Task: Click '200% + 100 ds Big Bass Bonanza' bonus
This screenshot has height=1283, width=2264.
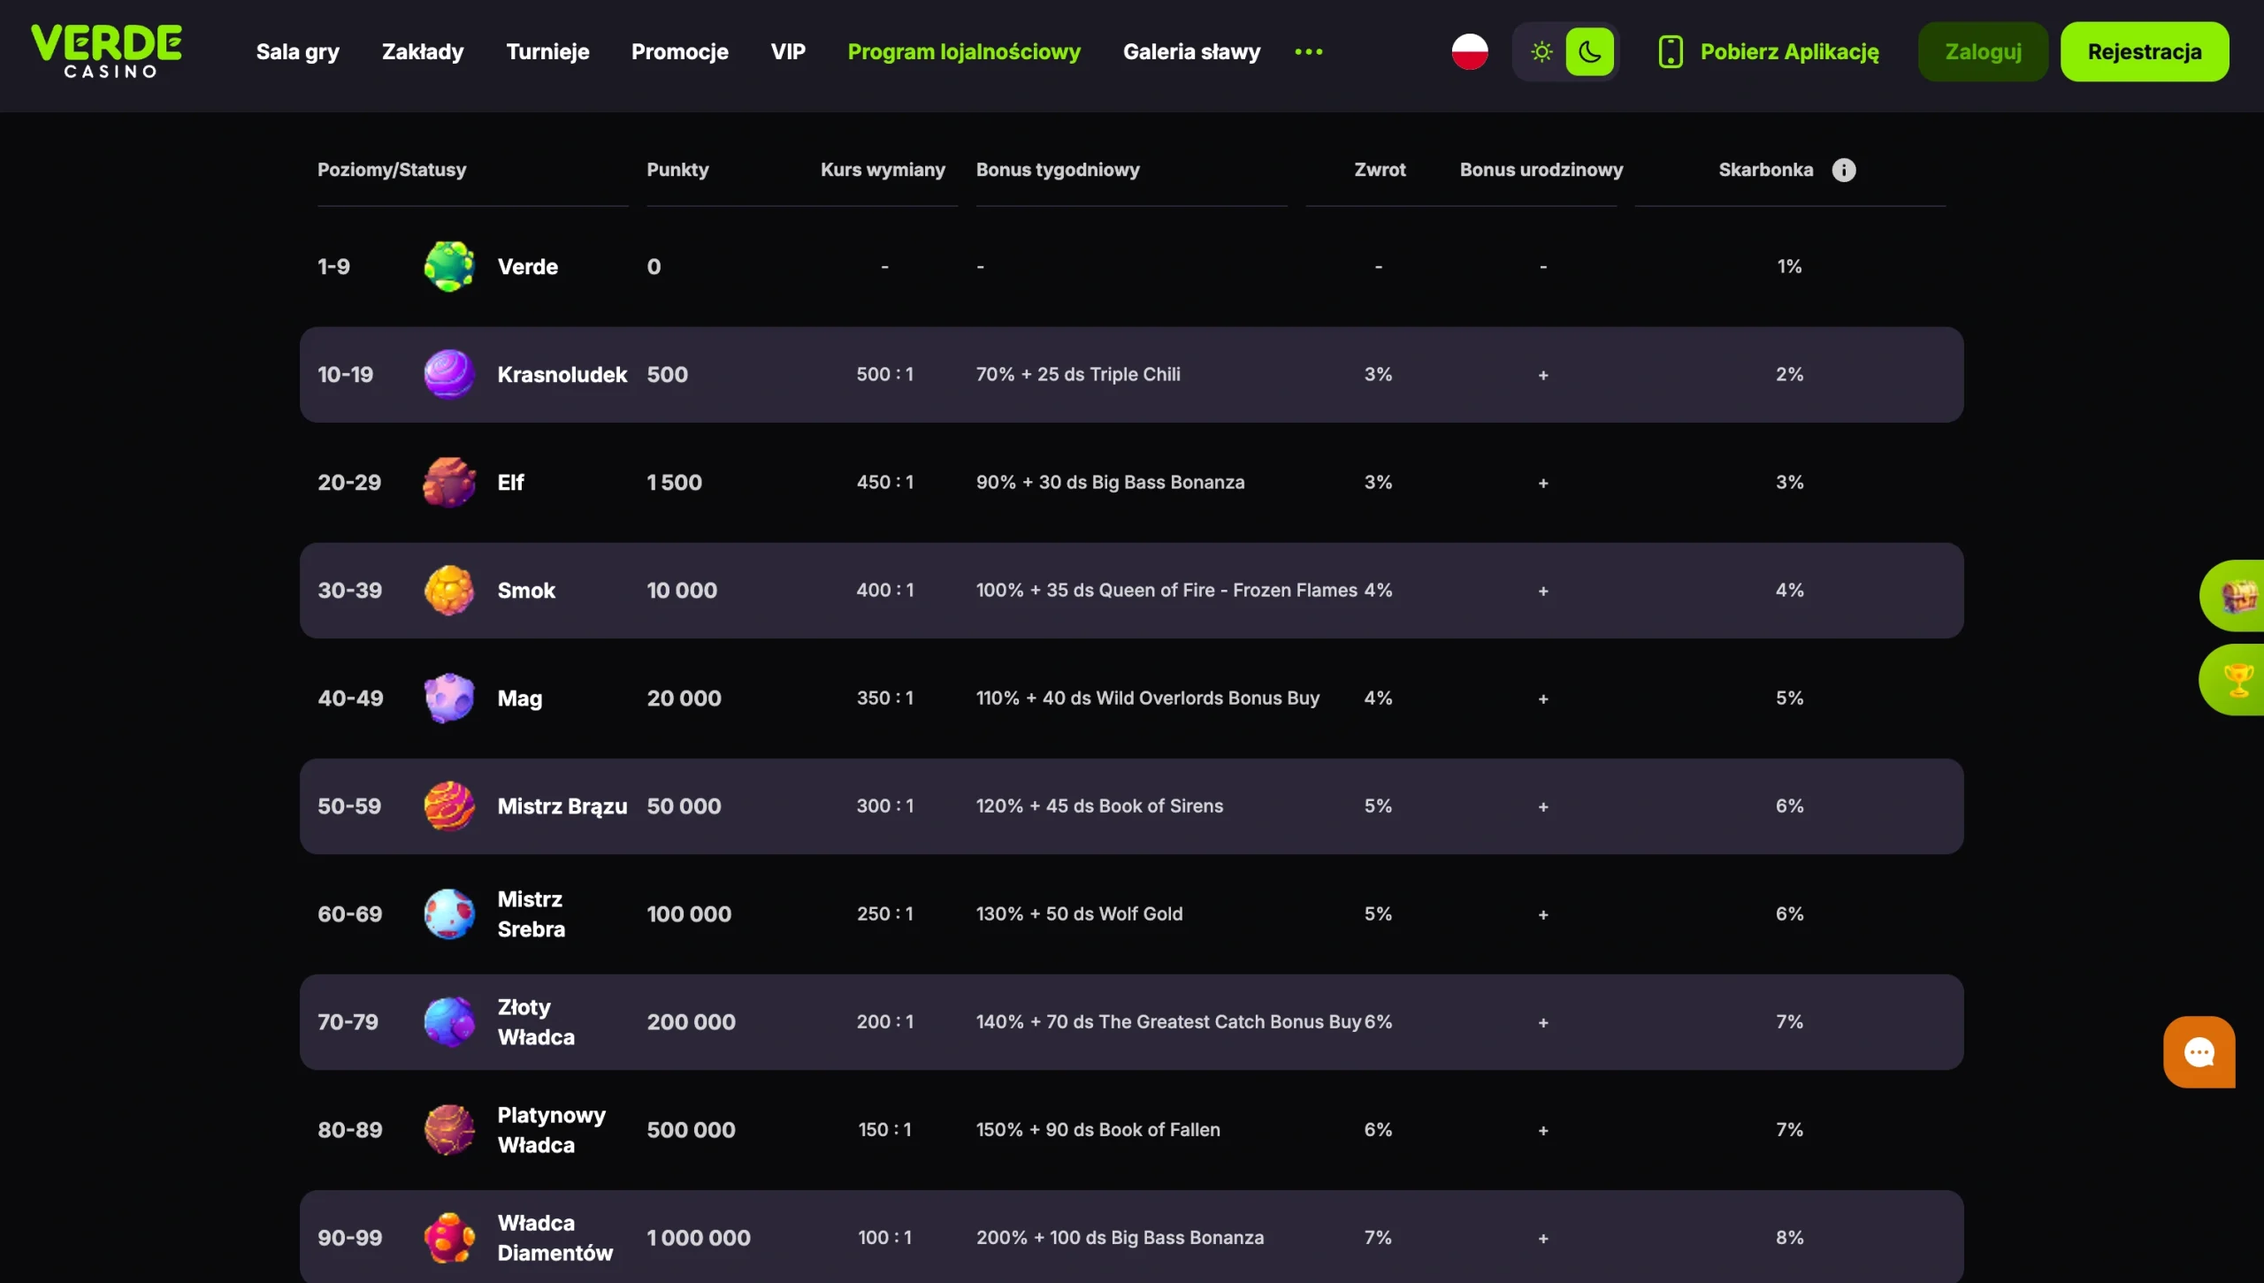Action: coord(1120,1237)
